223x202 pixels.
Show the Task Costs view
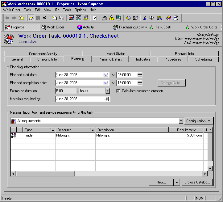point(160,27)
